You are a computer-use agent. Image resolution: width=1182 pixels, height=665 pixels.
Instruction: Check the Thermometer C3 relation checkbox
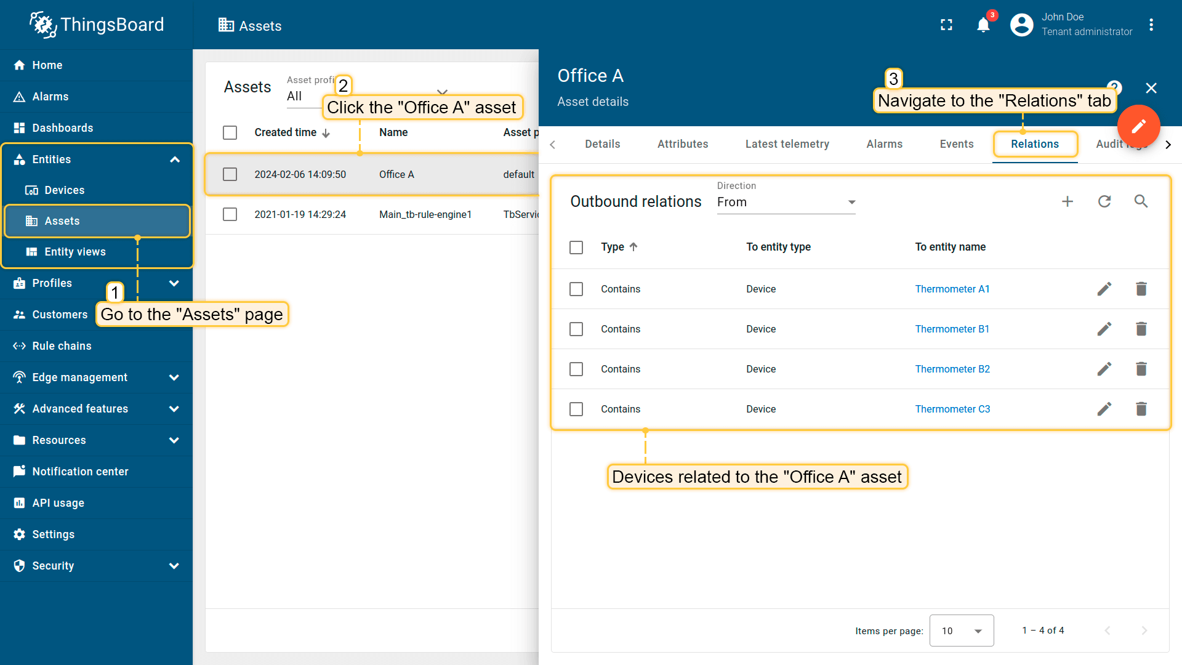(576, 409)
